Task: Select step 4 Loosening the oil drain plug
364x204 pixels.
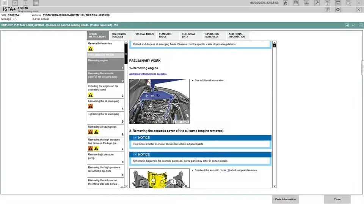Action: tap(105, 105)
